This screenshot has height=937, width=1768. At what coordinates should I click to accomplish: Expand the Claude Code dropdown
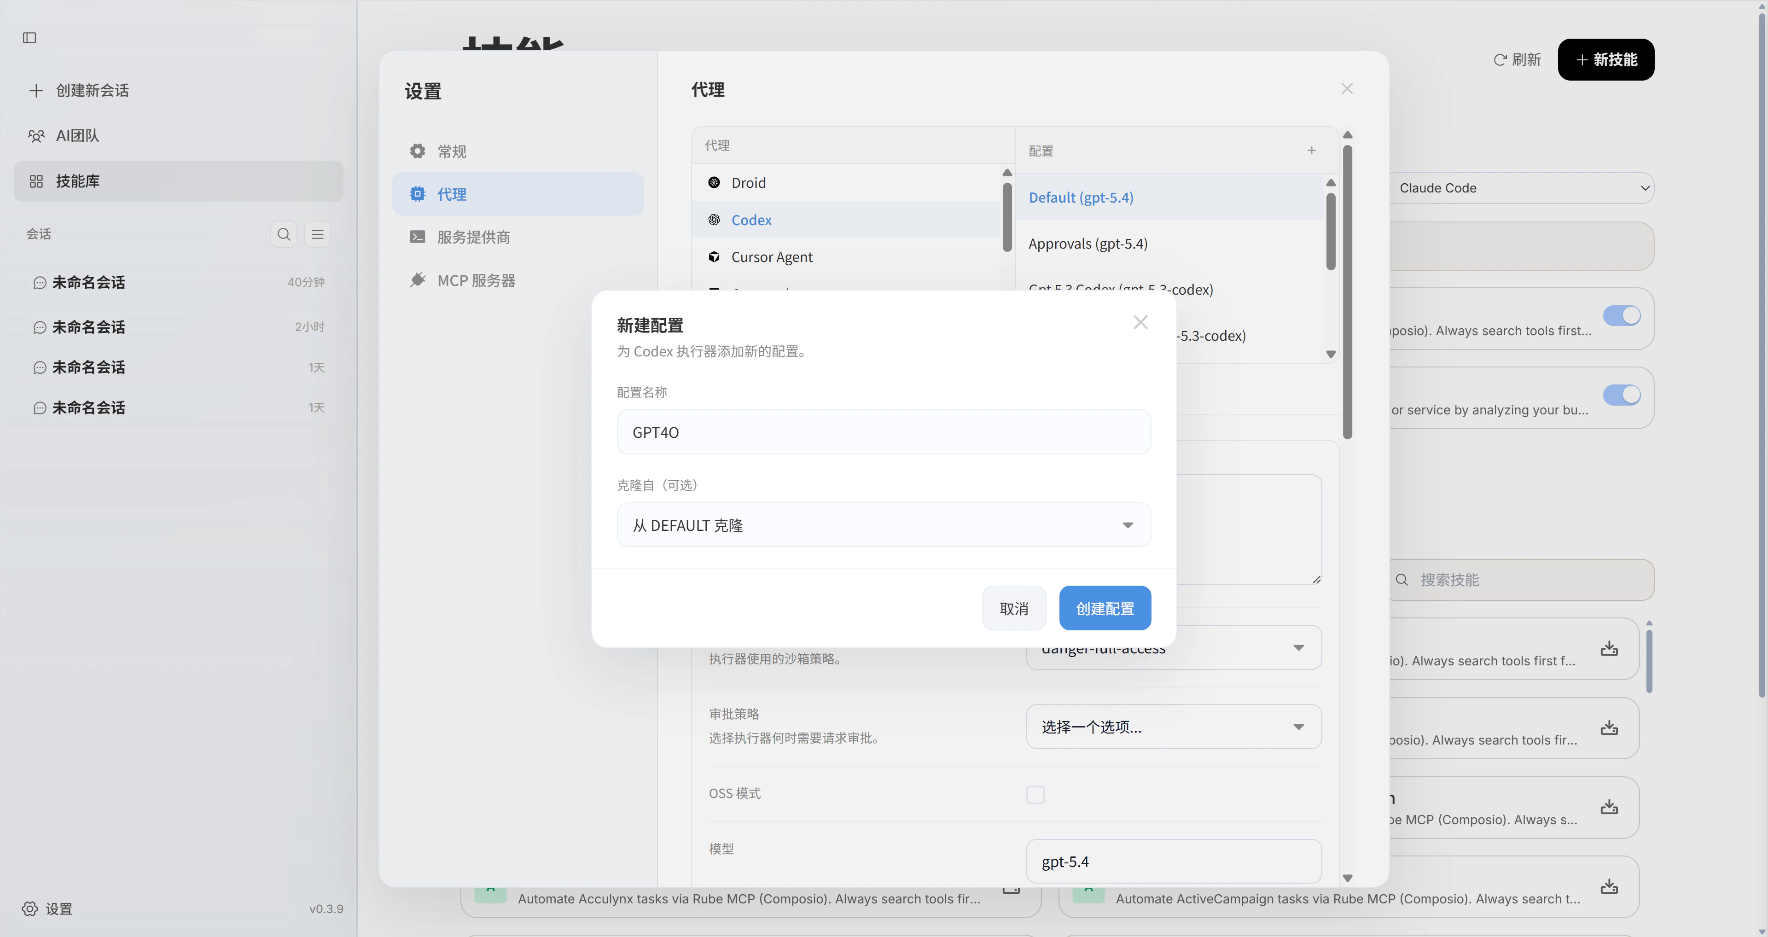[1522, 188]
